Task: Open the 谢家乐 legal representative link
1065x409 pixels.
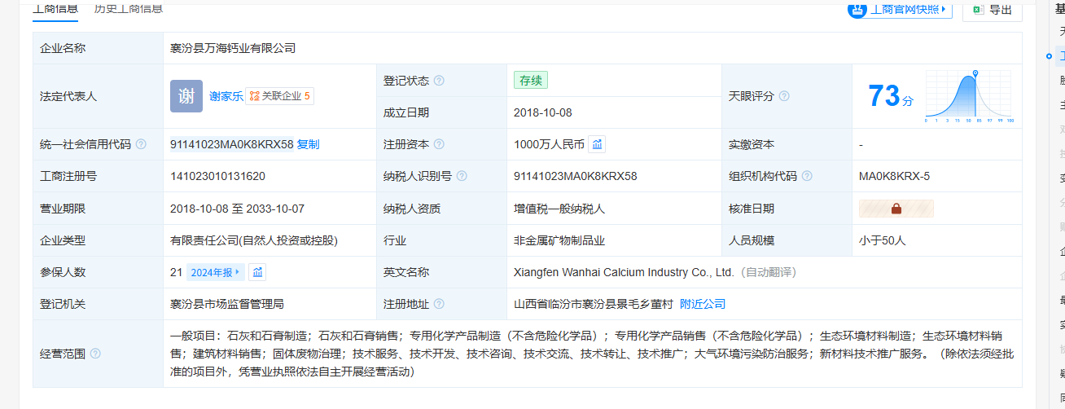Action: (226, 96)
